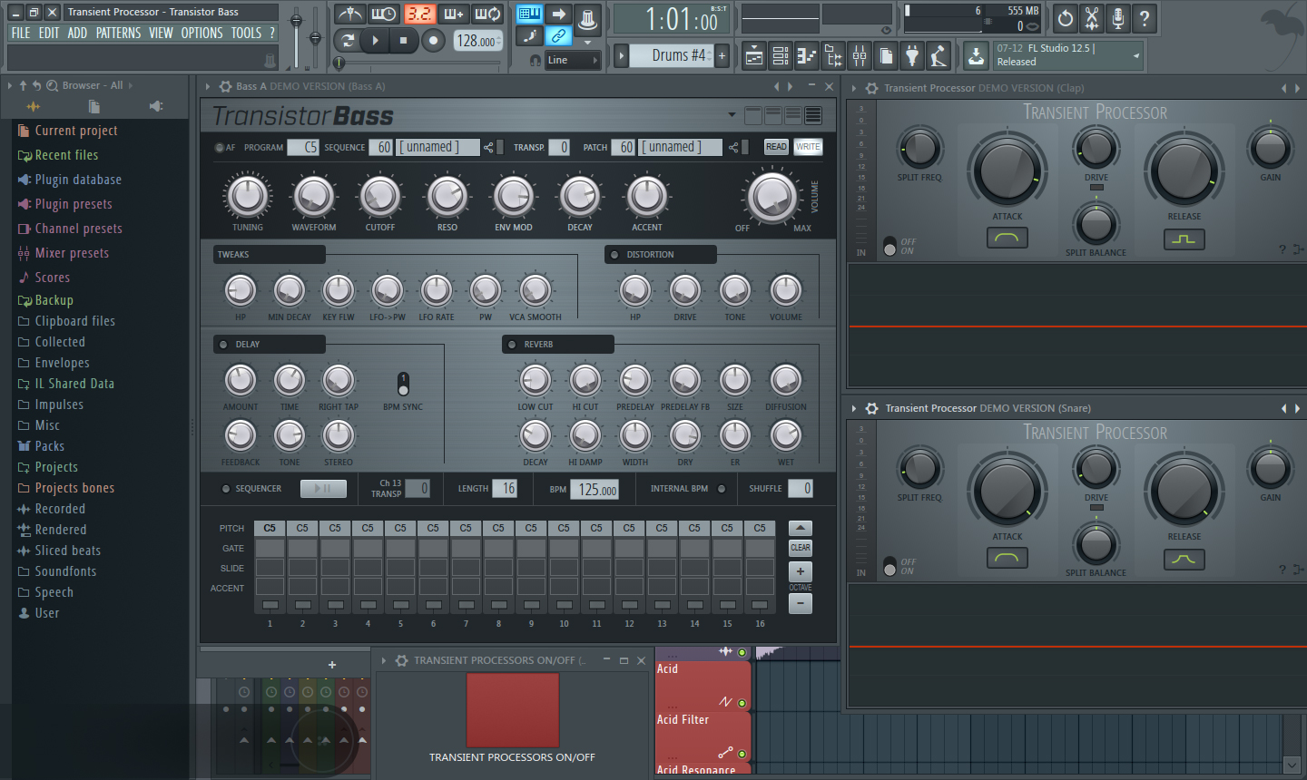Expand the pattern selector arrow beside Drums #4
Viewport: 1307px width, 780px height.
tap(622, 56)
